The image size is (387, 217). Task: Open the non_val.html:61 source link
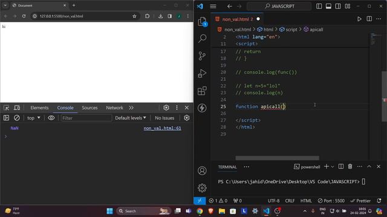click(163, 128)
